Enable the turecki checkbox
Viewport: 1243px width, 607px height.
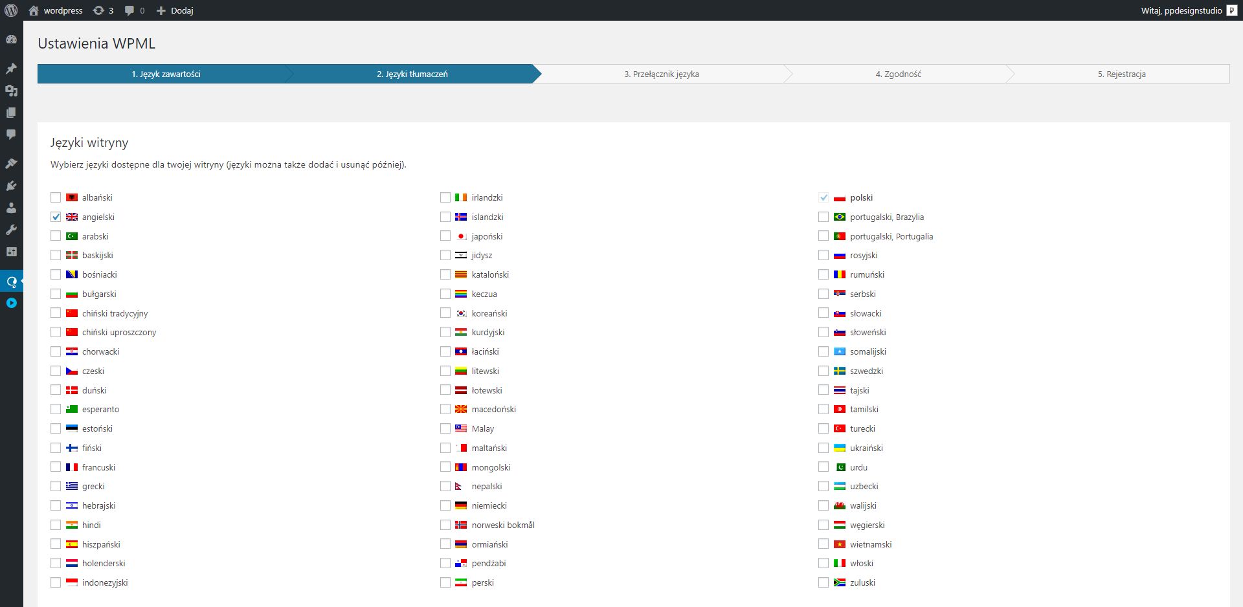pos(823,428)
